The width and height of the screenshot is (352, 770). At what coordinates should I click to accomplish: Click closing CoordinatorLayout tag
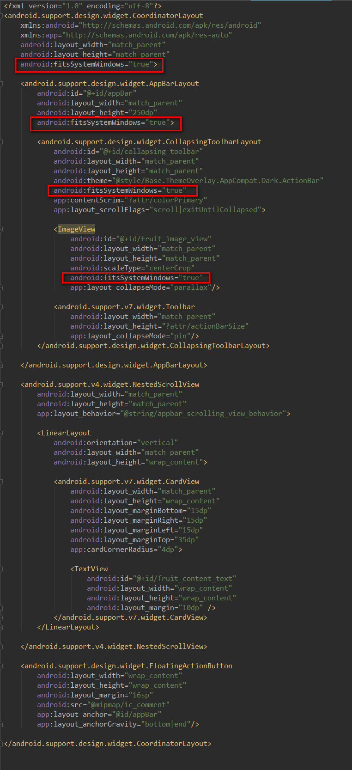(x=108, y=744)
